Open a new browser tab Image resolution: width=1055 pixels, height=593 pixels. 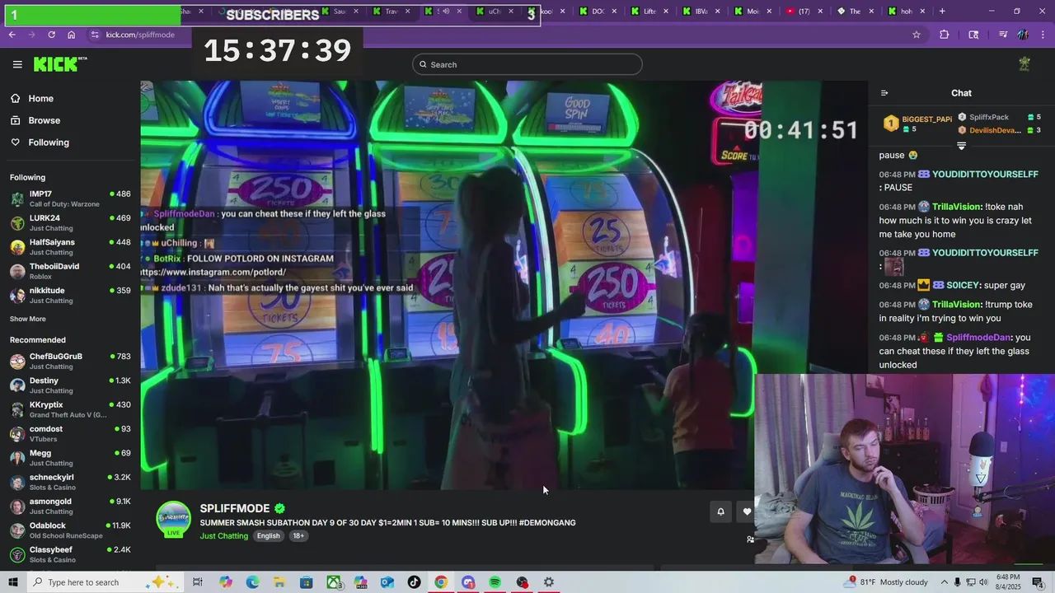[x=942, y=12]
